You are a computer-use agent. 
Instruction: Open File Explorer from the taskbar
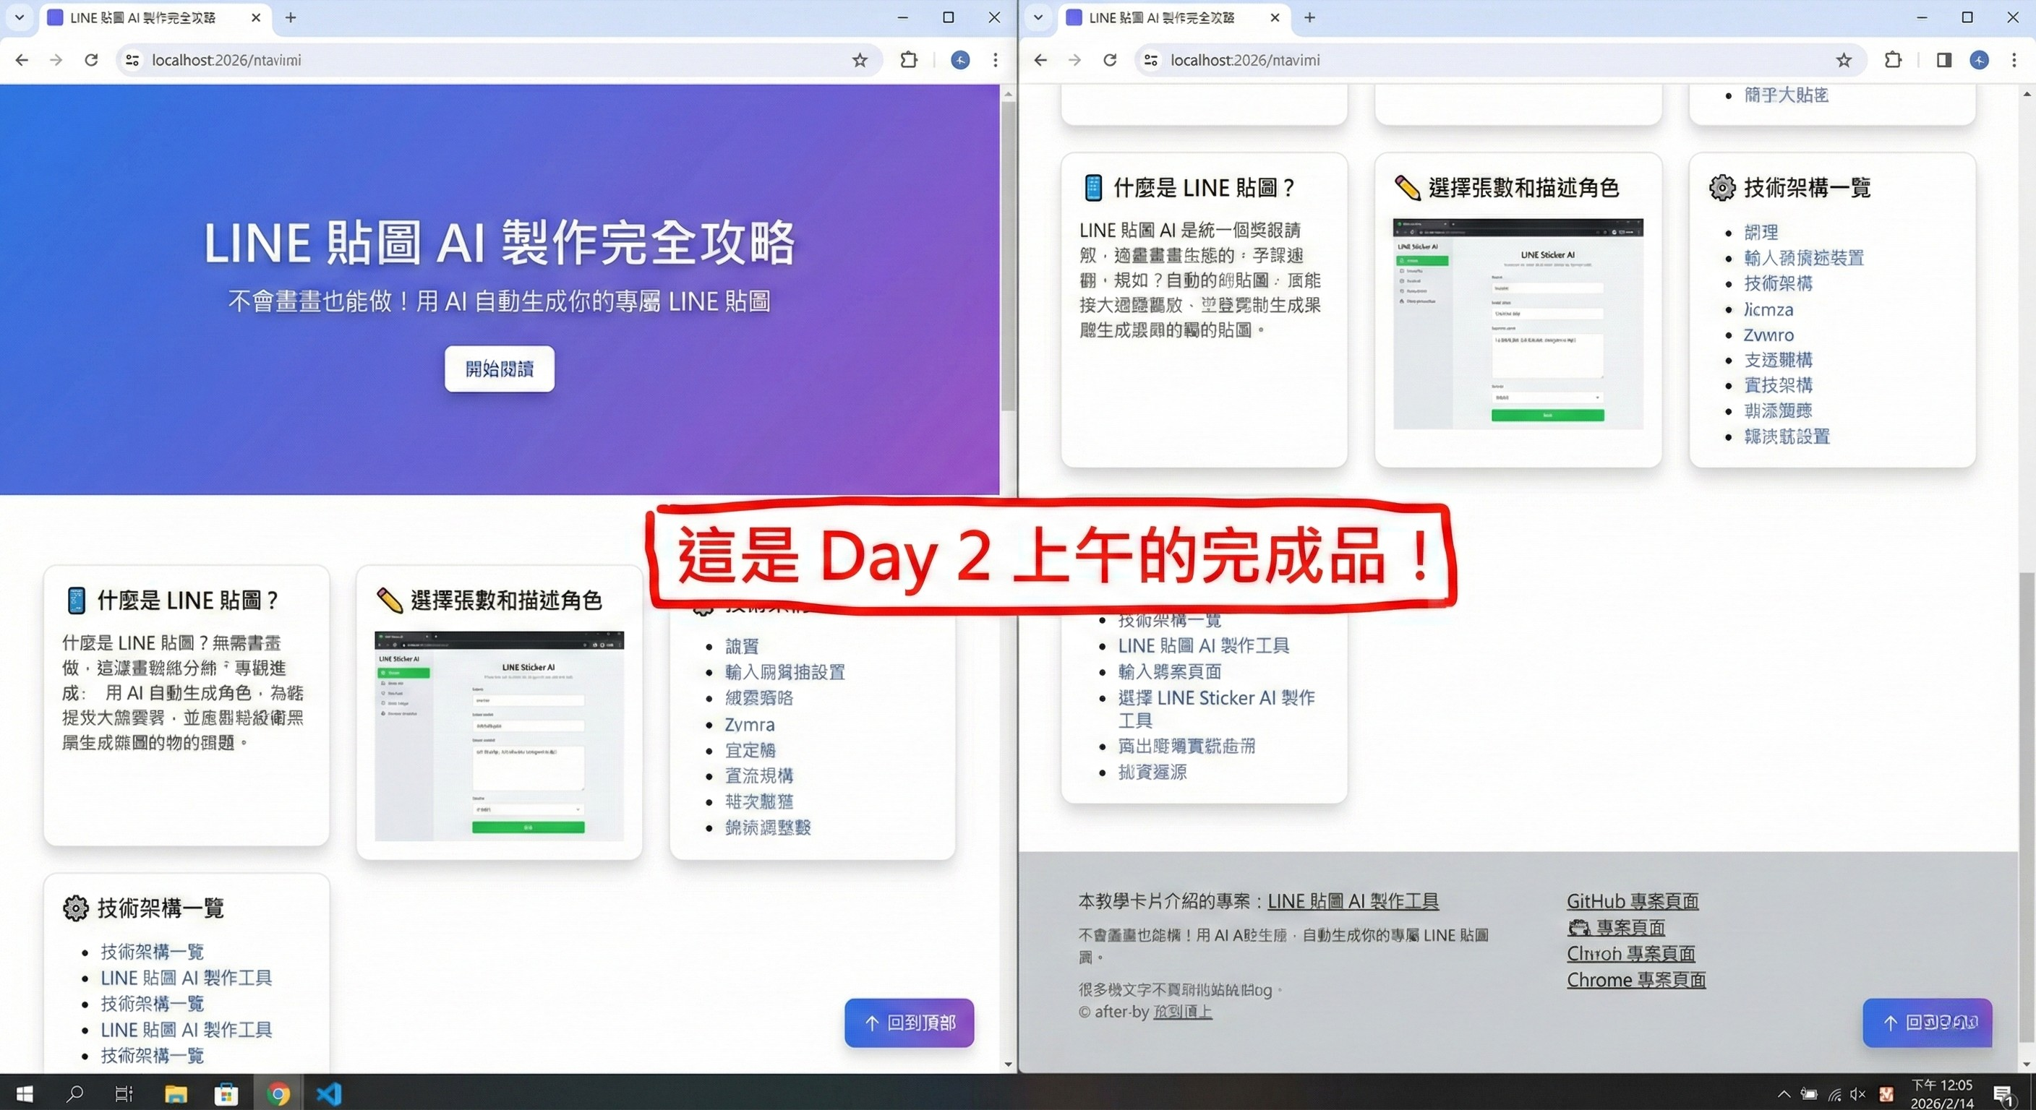pos(176,1094)
